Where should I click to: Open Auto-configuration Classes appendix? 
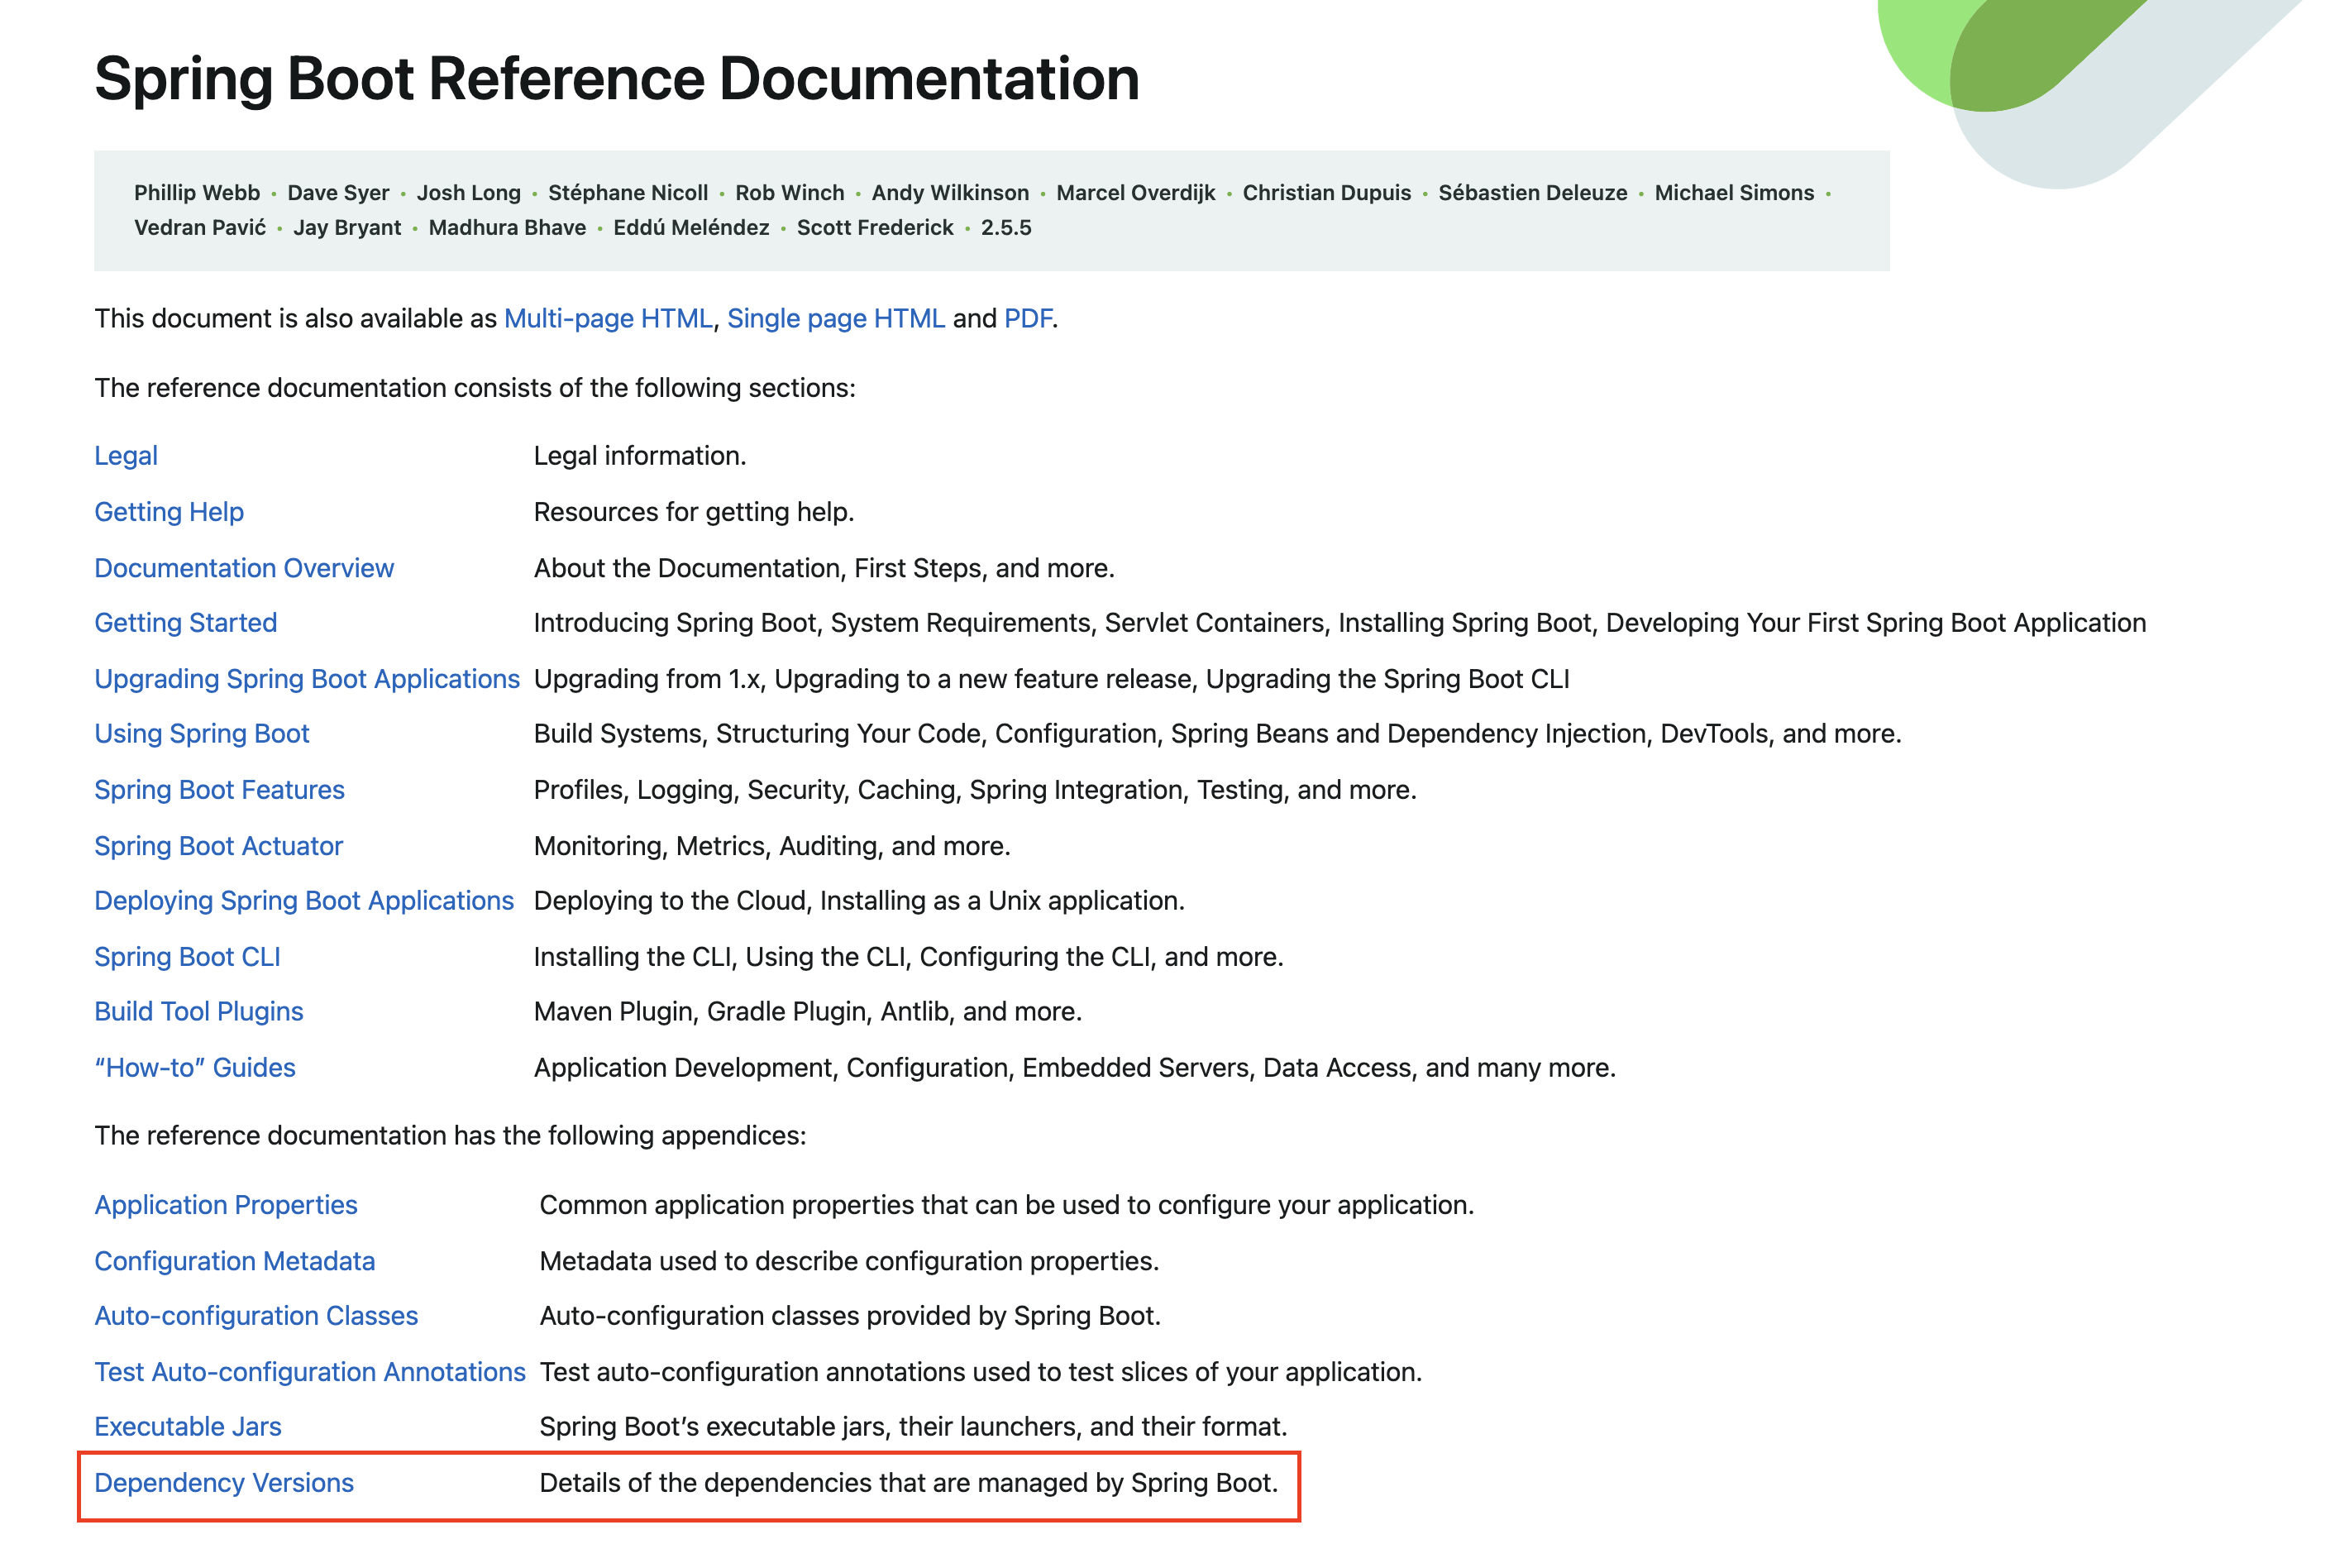tap(255, 1316)
